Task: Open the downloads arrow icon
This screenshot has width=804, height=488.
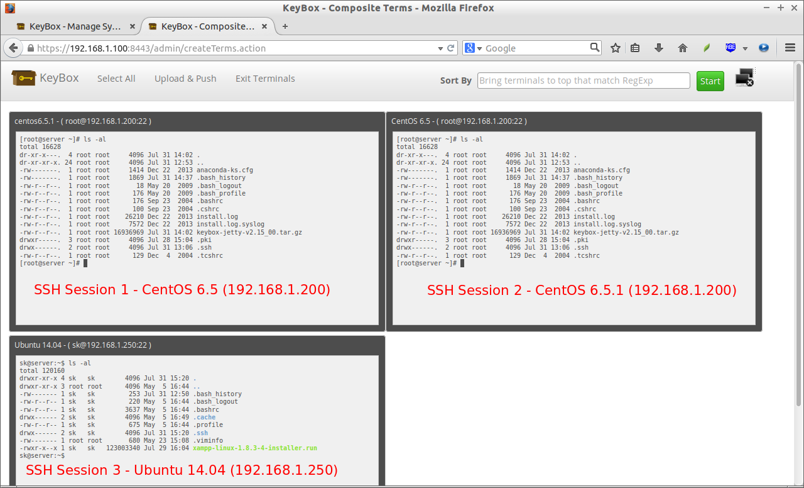Action: (659, 48)
